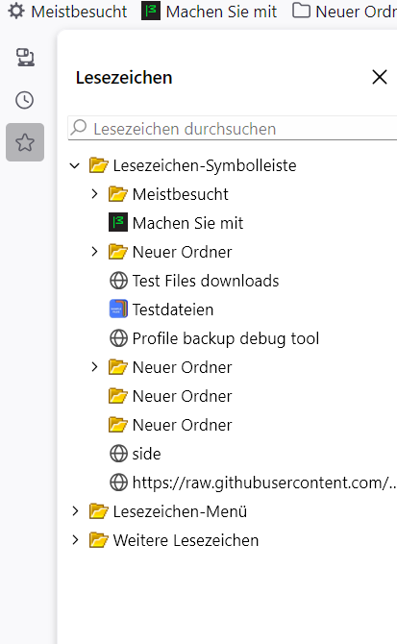This screenshot has width=397, height=644.
Task: Expand the Lesezeichen-Menü folder
Action: (75, 511)
